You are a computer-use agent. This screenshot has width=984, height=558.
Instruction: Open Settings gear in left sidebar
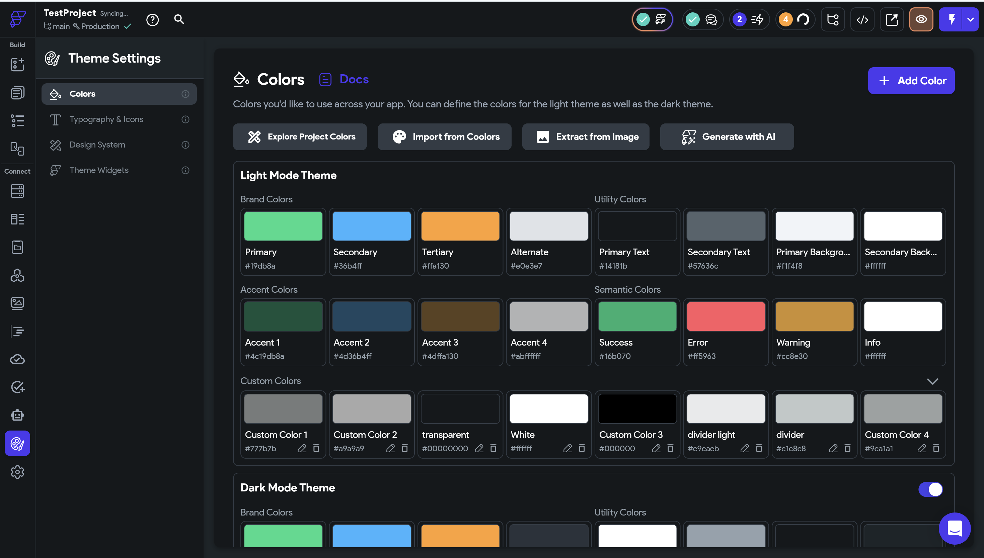pyautogui.click(x=17, y=472)
